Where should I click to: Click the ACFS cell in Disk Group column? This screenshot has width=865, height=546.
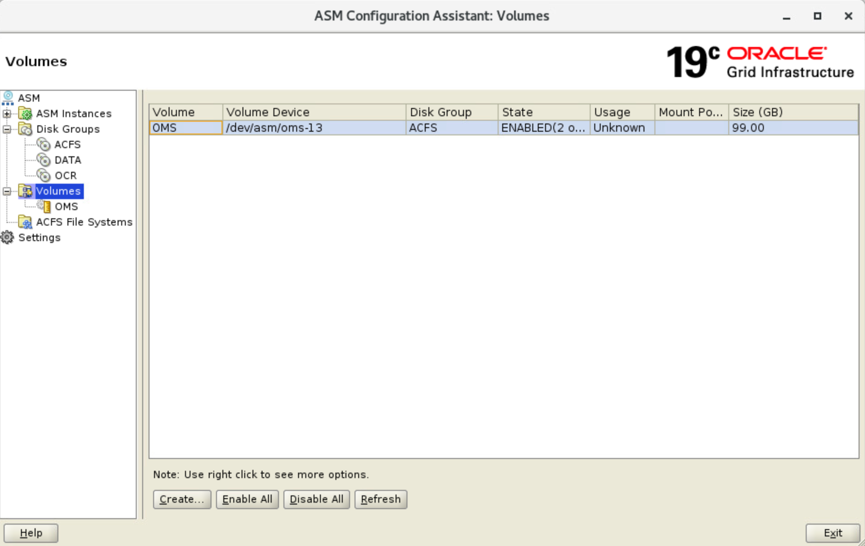pos(452,128)
